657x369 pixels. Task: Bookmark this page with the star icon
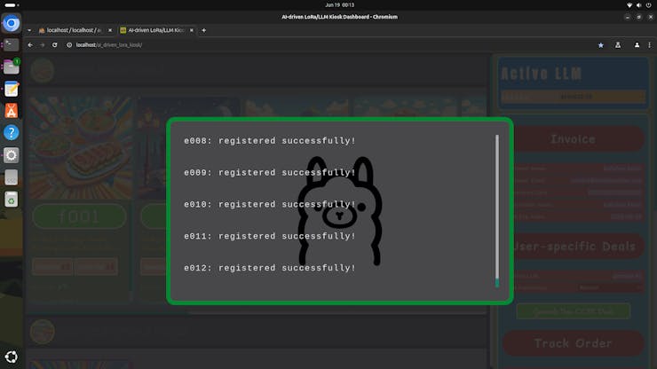pos(600,45)
